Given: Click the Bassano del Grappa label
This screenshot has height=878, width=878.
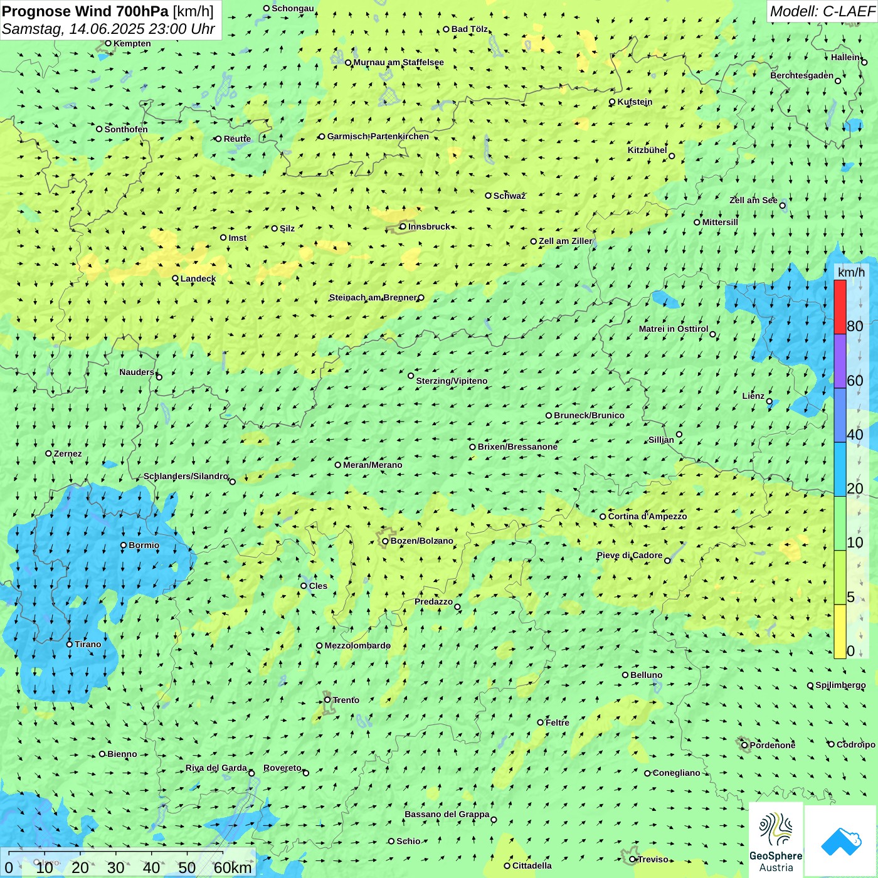Looking at the screenshot, I should tap(447, 814).
